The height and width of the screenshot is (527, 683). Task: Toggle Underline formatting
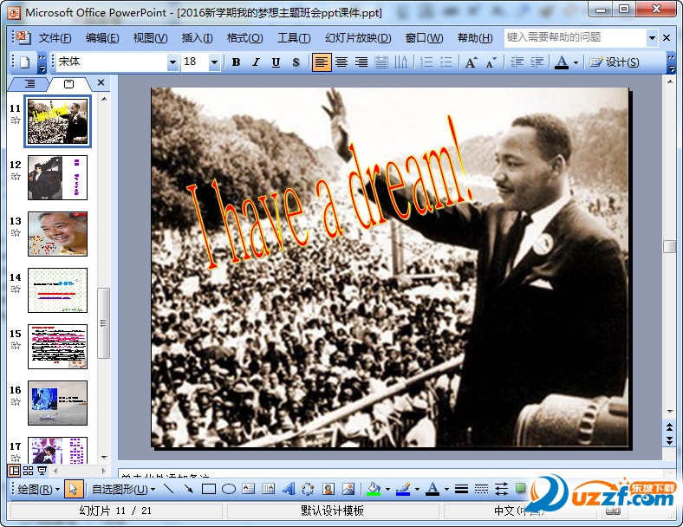point(276,62)
